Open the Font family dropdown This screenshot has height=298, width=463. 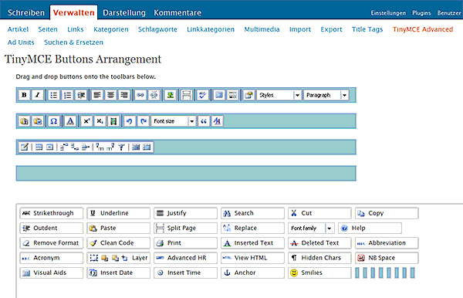coord(311,228)
